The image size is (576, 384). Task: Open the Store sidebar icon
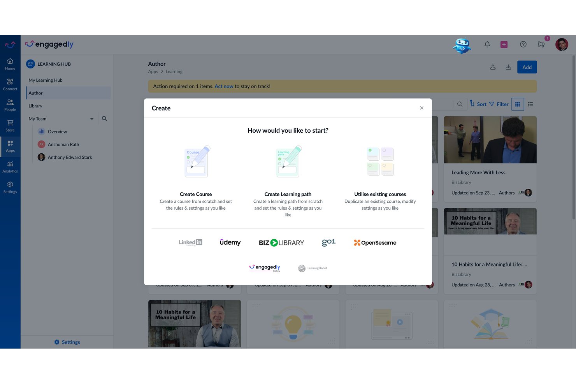point(10,126)
